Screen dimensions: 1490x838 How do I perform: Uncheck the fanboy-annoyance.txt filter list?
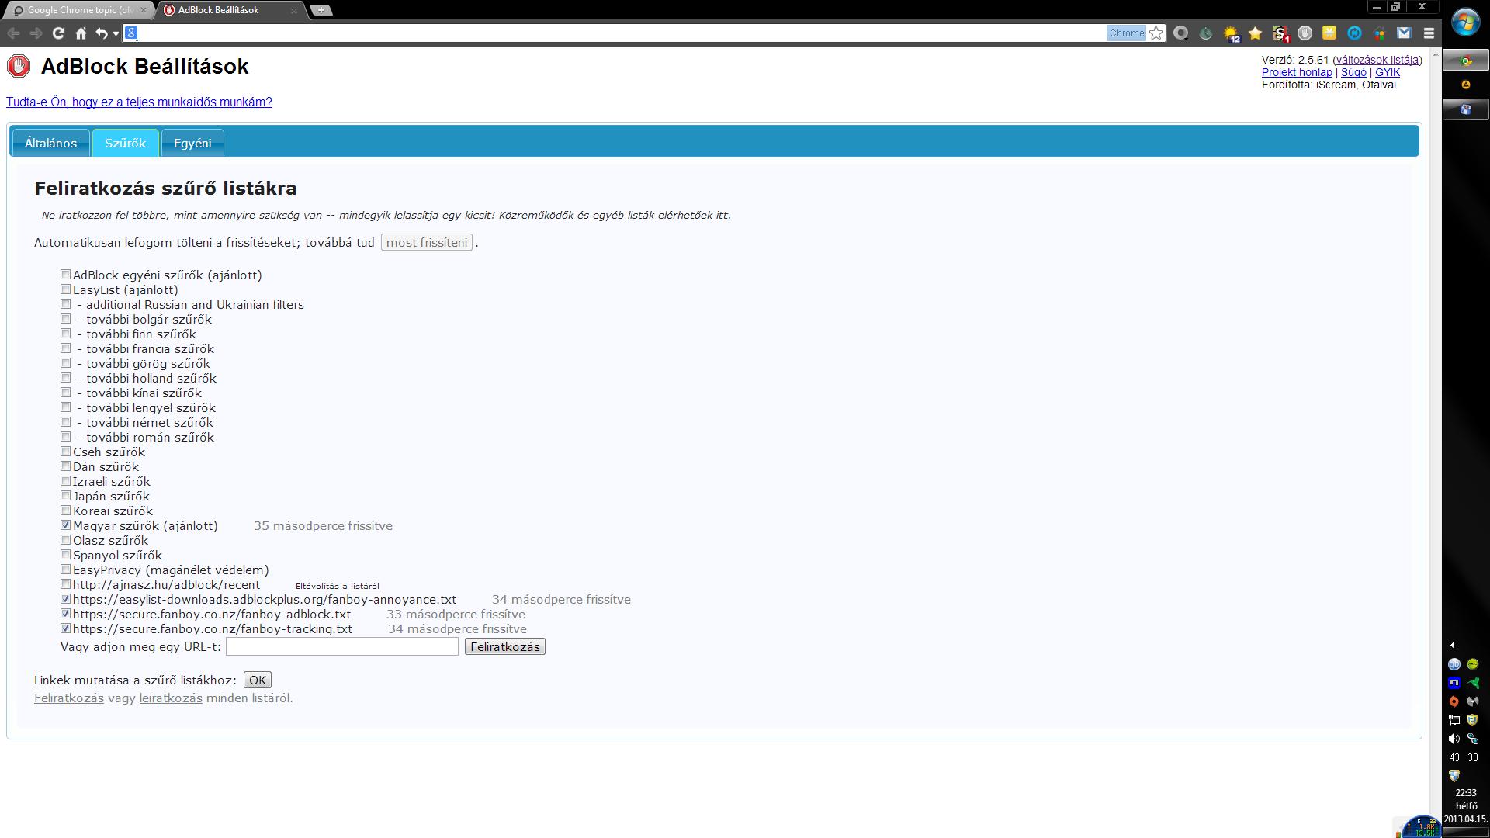pyautogui.click(x=66, y=599)
